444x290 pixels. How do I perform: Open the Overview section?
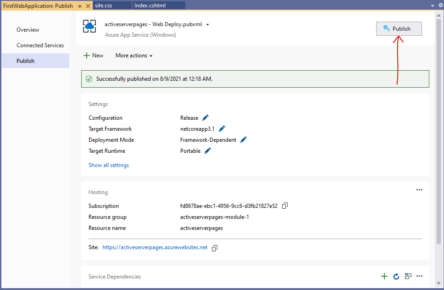pos(28,30)
